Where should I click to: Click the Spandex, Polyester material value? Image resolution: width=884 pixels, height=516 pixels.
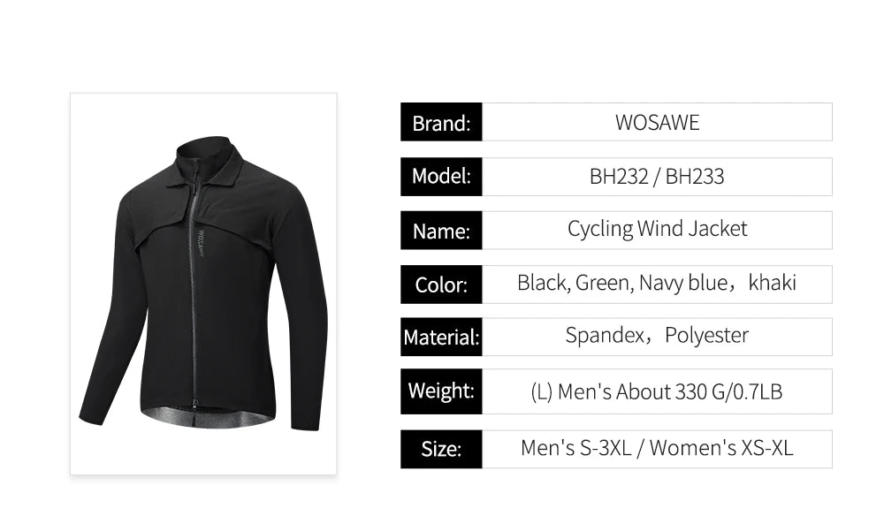(x=657, y=336)
